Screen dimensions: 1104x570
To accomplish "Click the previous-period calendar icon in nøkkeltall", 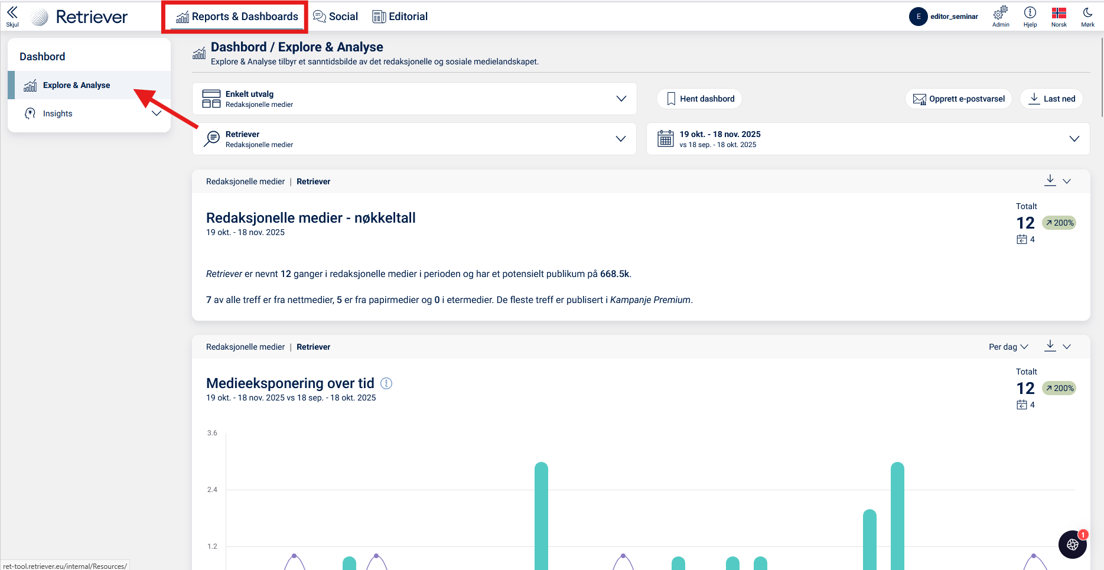I will tap(1022, 239).
